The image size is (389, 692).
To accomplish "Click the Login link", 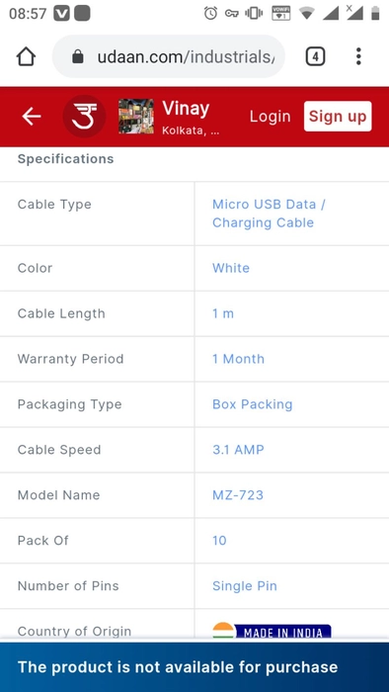I will tap(271, 117).
